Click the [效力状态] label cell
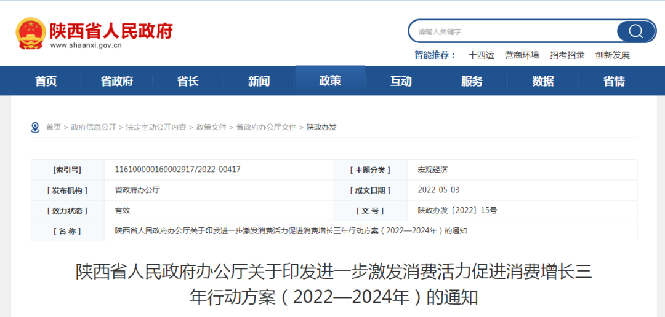 coord(68,210)
